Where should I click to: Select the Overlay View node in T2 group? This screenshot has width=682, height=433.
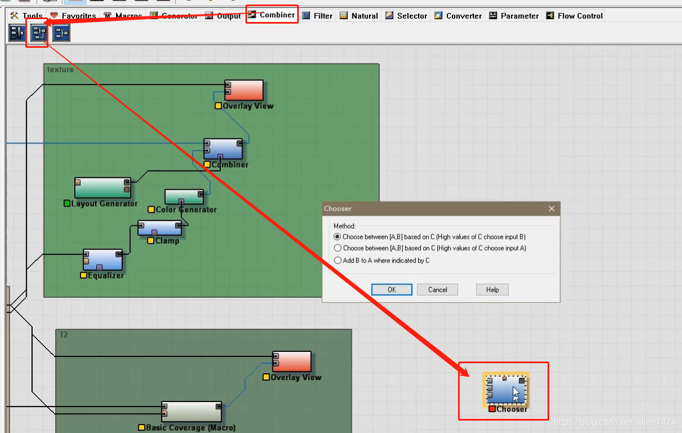[291, 361]
